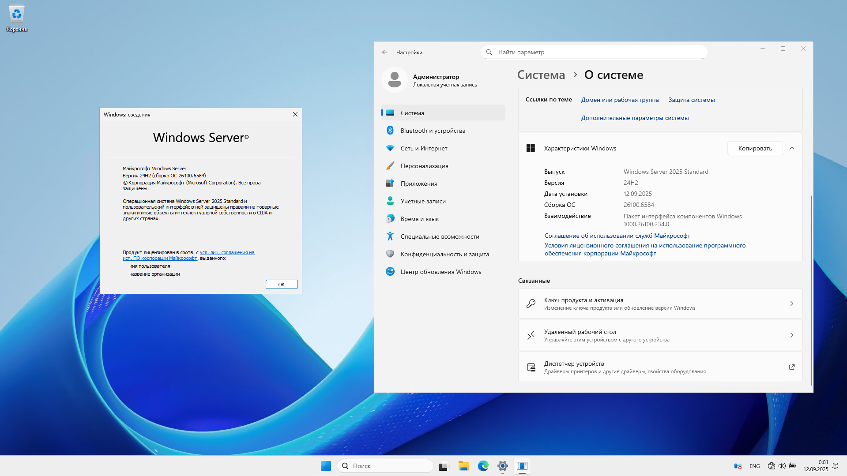Viewport: 847px width, 476px height.
Task: Click OK in the Windows info dialog
Action: (x=282, y=284)
